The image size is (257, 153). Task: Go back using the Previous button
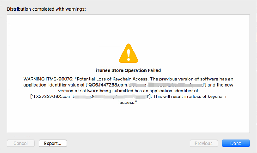pyautogui.click(x=204, y=144)
